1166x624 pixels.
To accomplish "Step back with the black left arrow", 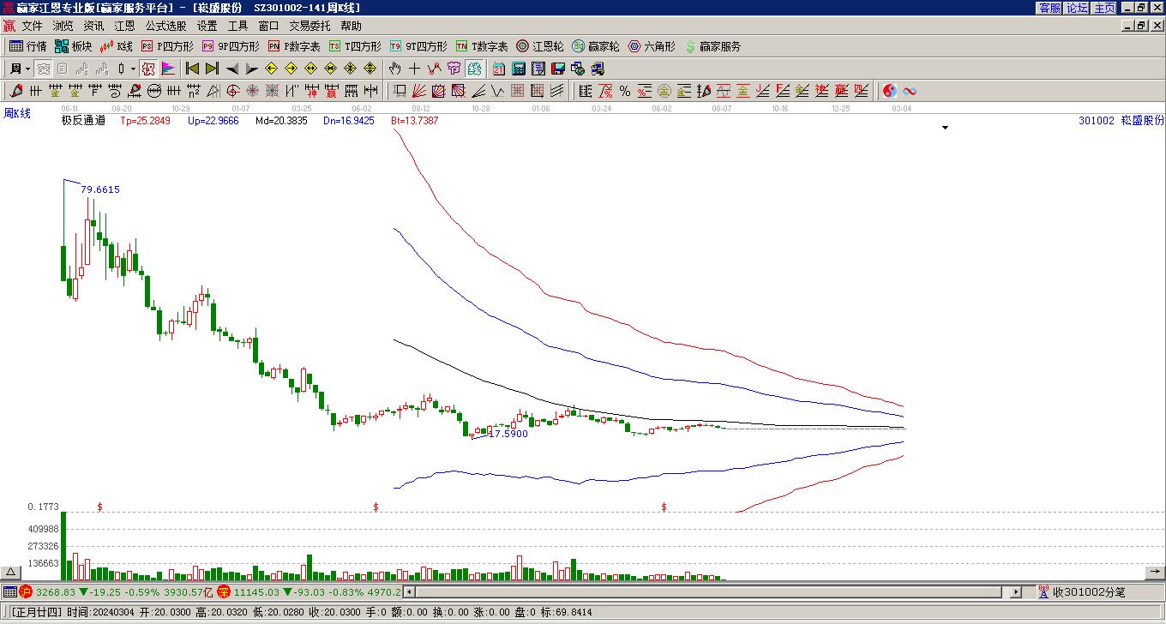I will 231,69.
